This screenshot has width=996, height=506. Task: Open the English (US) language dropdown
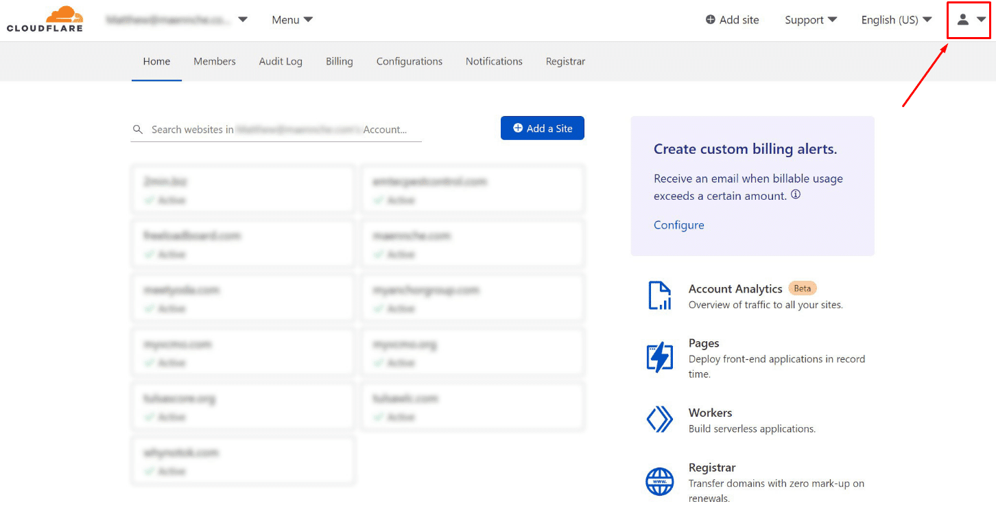896,20
